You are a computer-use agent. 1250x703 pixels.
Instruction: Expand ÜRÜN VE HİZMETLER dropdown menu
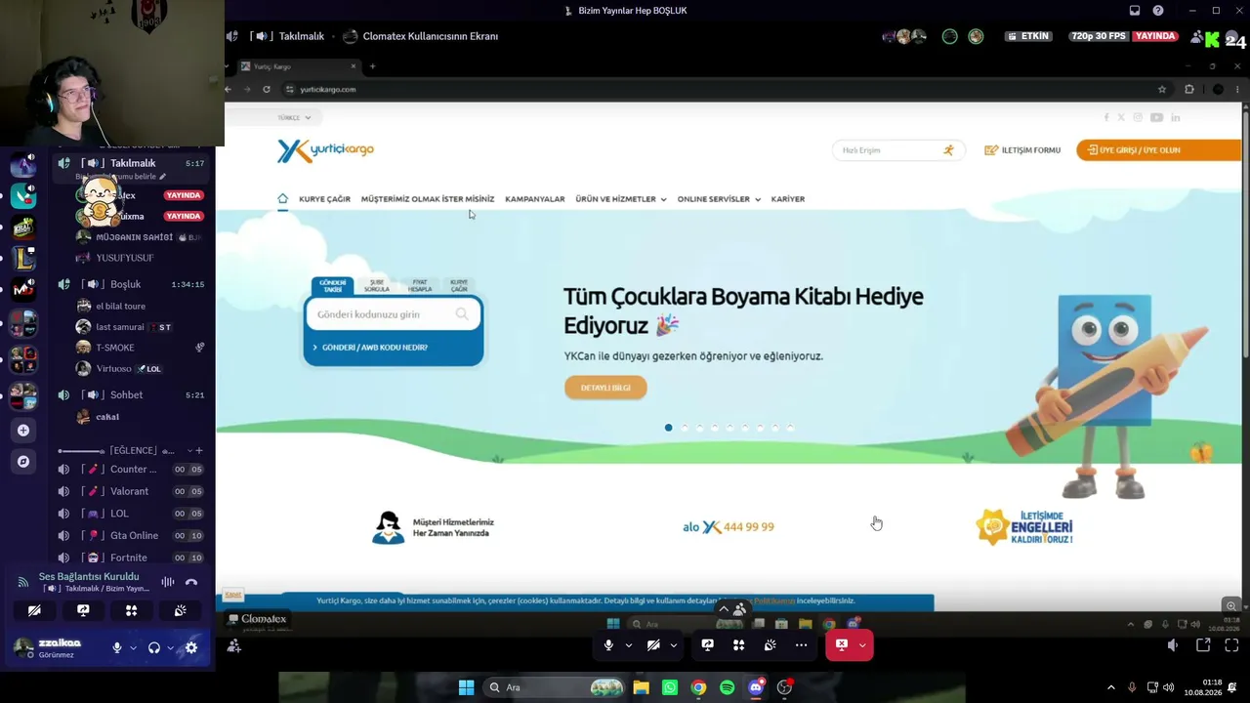(621, 199)
